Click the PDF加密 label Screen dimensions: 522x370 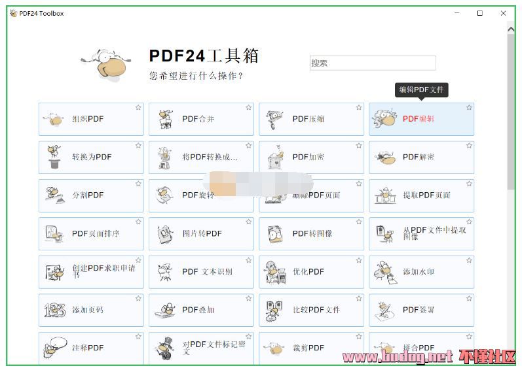tap(308, 157)
